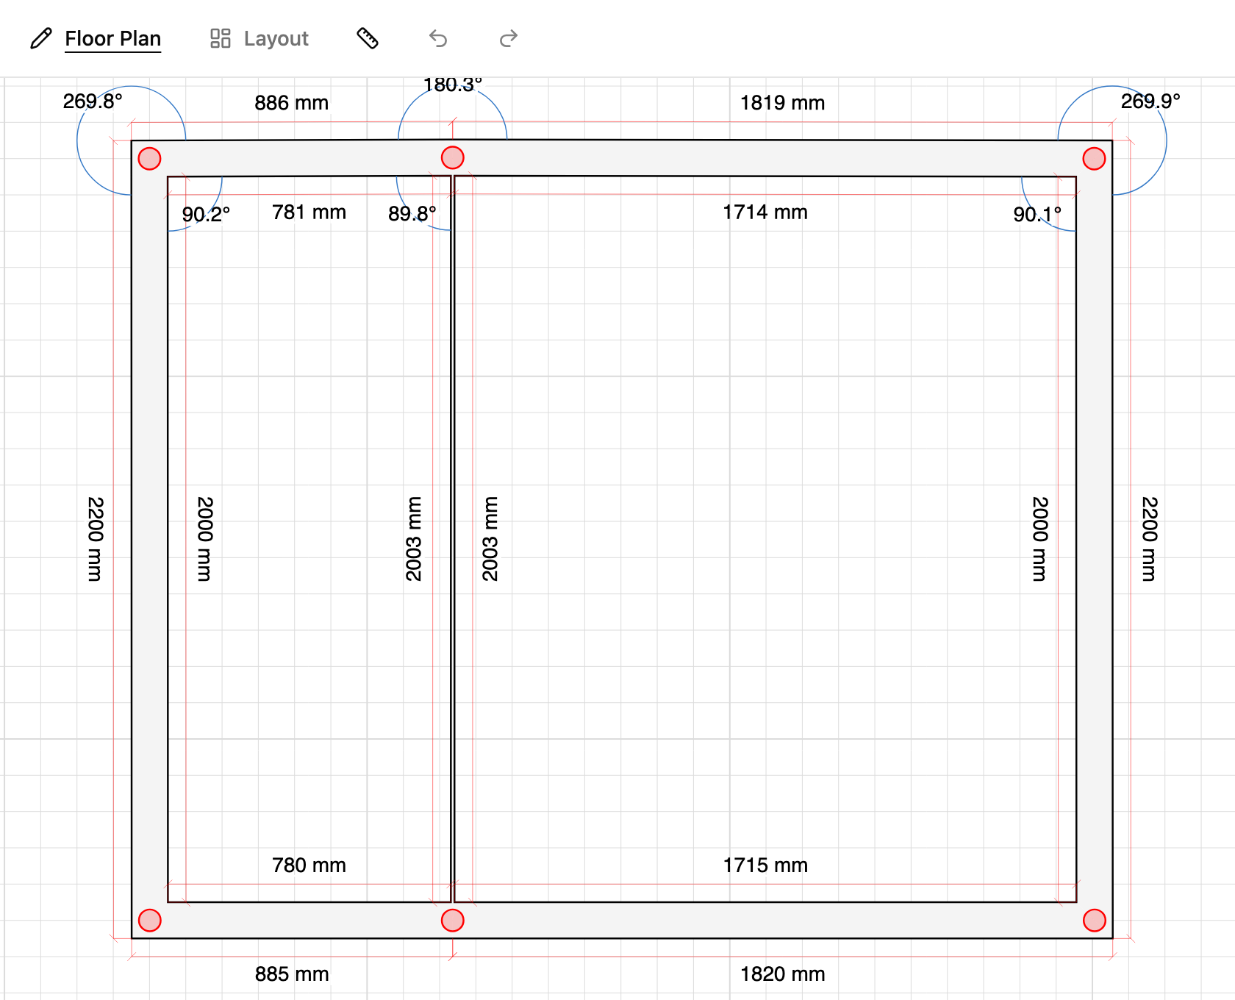Switch to the Floor Plan tab
The height and width of the screenshot is (1000, 1235).
pos(96,38)
